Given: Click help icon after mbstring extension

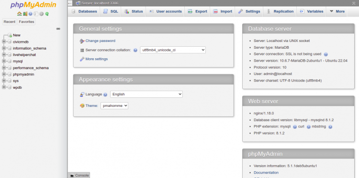Looking at the screenshot, I should coord(330,127).
